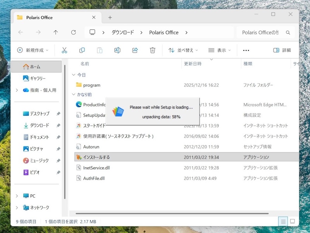
Task: Click the Cut scissors icon
Action: coord(64,50)
